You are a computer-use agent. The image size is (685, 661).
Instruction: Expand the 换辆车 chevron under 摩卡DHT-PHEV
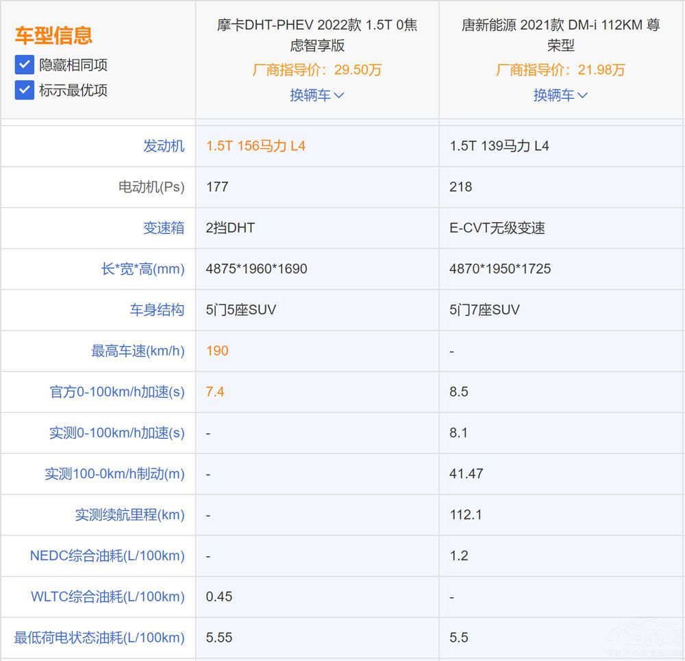click(x=317, y=95)
